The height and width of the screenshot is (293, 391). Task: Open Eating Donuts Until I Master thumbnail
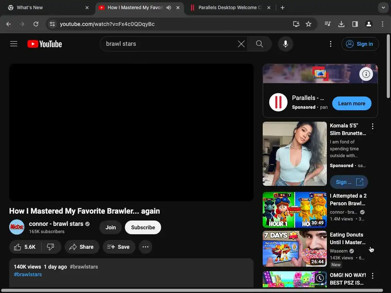(295, 249)
